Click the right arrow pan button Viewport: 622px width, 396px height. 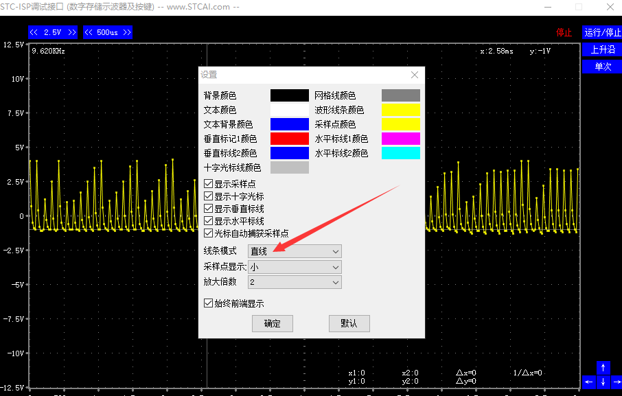[x=617, y=382]
